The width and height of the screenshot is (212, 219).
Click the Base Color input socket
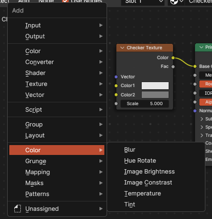pos(195,66)
